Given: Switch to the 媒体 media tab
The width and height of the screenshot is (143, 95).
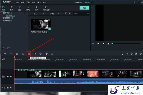Looking at the screenshot, I should (3, 8).
